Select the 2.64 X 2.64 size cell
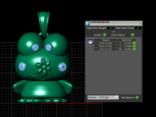The image size is (156, 117). tap(105, 43)
